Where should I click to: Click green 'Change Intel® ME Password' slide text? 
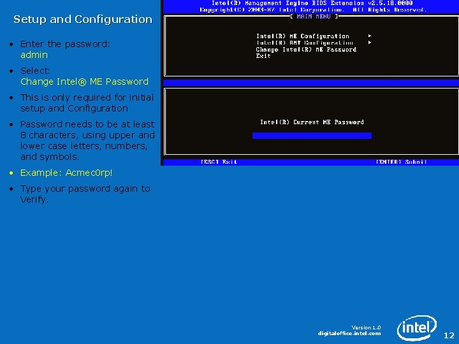tap(84, 82)
